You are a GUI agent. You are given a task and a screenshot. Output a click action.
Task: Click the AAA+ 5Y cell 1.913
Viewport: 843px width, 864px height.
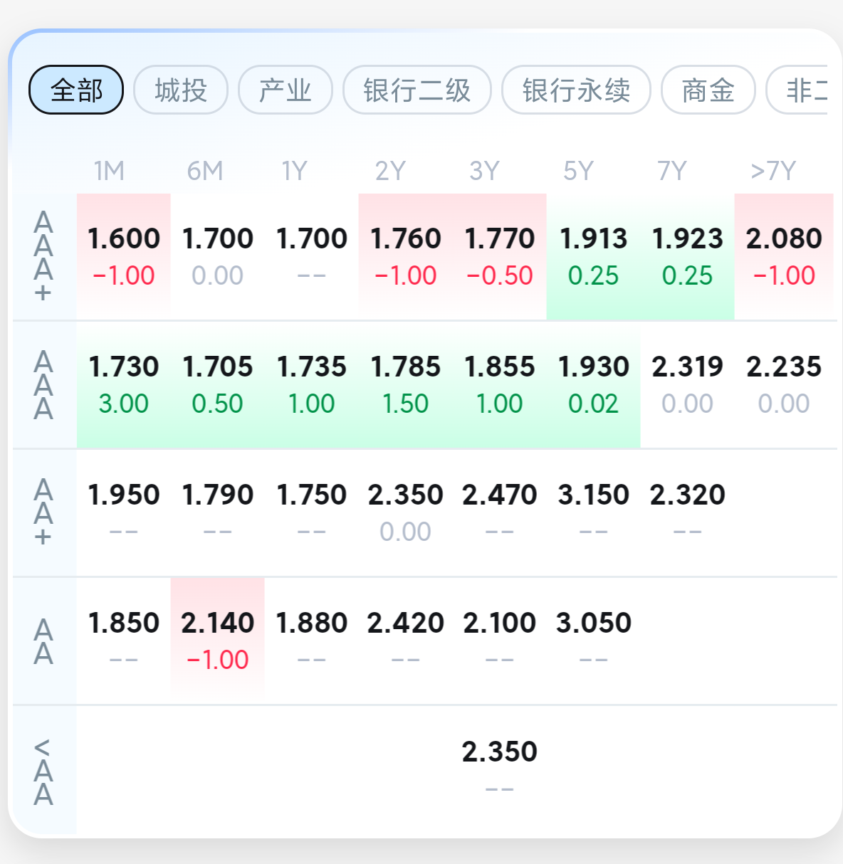pyautogui.click(x=594, y=256)
